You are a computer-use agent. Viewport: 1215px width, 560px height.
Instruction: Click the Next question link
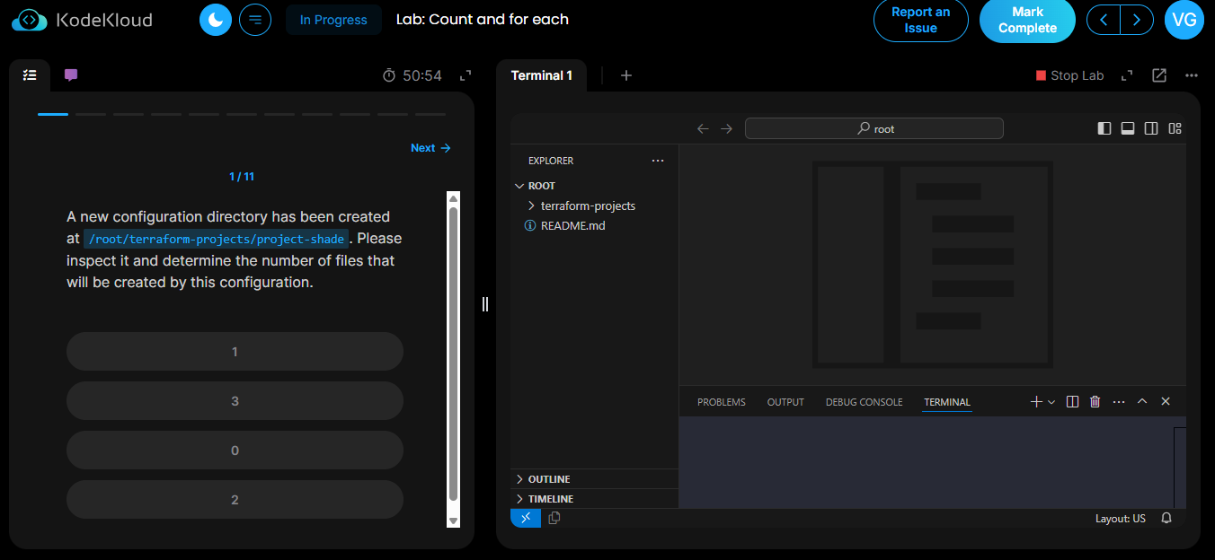click(x=430, y=148)
